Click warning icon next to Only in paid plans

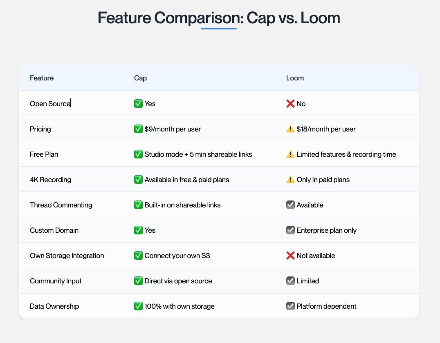(290, 179)
